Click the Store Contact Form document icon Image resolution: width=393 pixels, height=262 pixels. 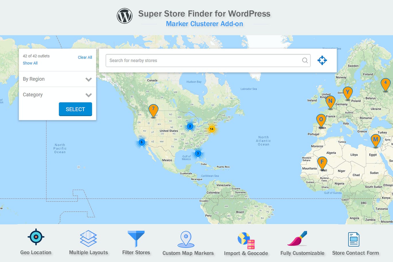354,239
